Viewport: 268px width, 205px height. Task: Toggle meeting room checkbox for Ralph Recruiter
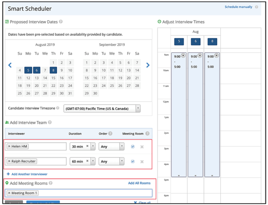132,162
